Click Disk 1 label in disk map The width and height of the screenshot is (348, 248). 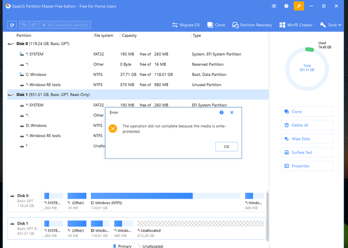click(x=23, y=223)
